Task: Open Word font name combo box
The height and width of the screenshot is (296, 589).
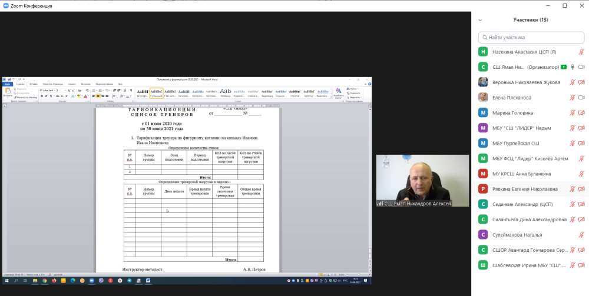Action: coord(47,91)
